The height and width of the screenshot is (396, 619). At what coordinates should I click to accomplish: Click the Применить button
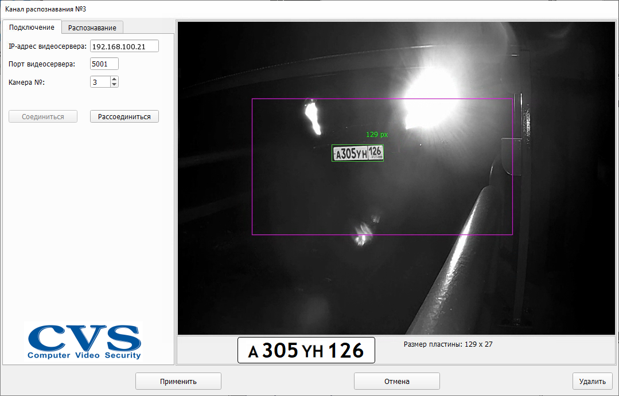[178, 381]
